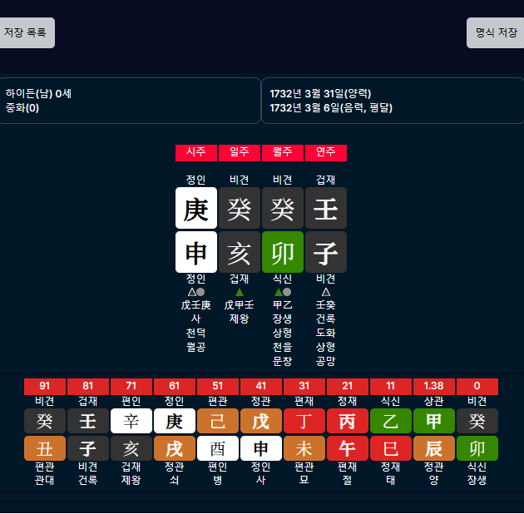Click the 子 branch tile in the 81 column
Screen dimensions: 524x514
[88, 448]
